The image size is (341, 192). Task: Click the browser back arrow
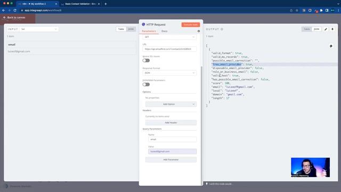tap(4, 10)
